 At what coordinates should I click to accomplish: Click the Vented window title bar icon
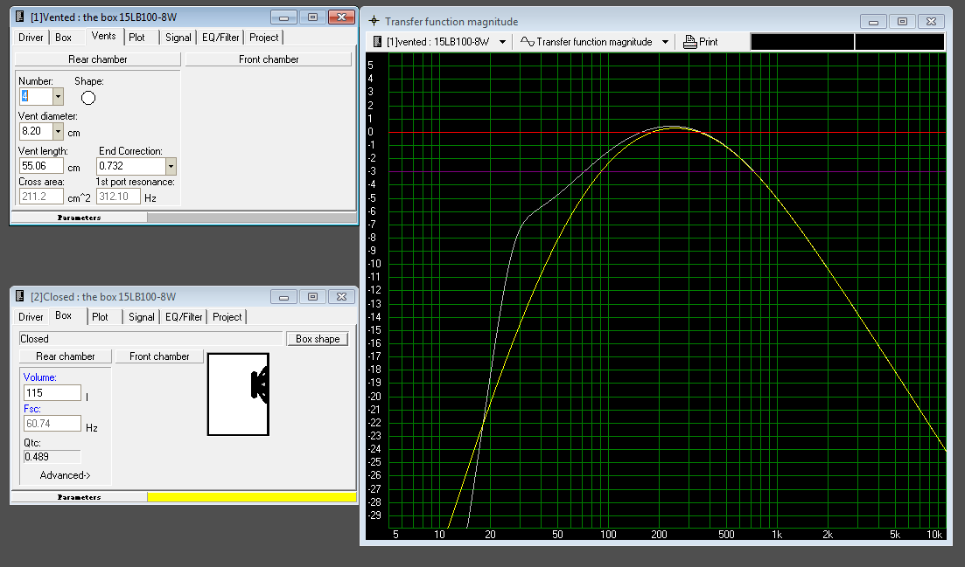[x=20, y=17]
